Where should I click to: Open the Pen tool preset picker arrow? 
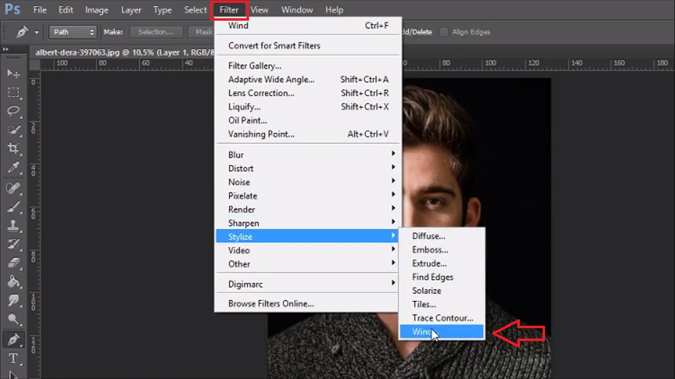point(37,33)
